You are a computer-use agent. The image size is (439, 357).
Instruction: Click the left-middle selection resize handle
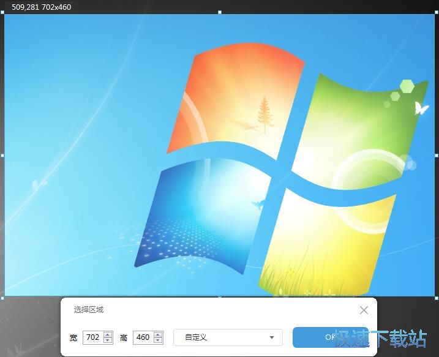point(2,155)
